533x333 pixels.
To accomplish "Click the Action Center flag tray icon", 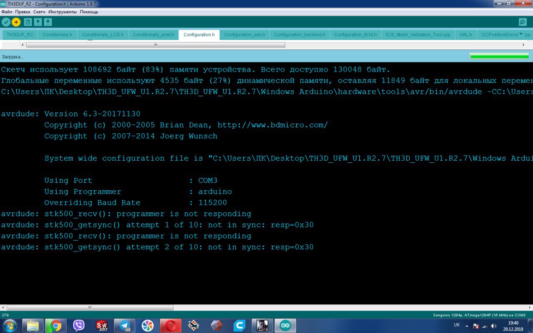I will (x=477, y=326).
